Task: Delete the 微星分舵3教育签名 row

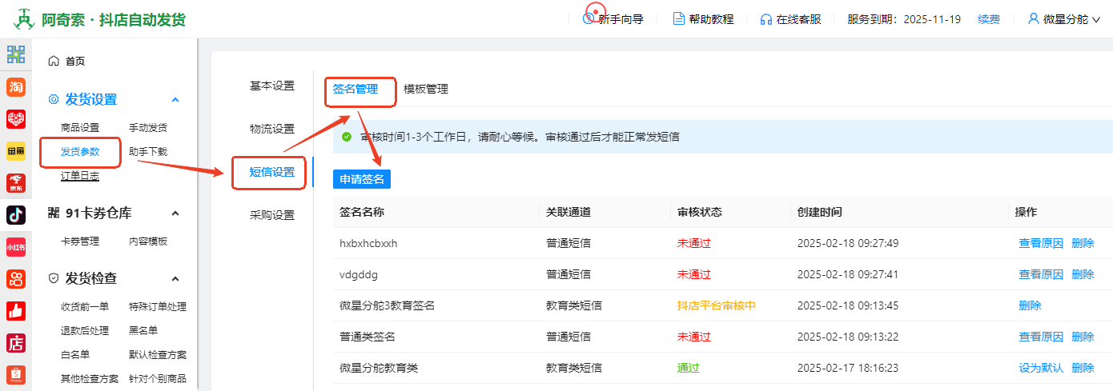Action: (1030, 305)
